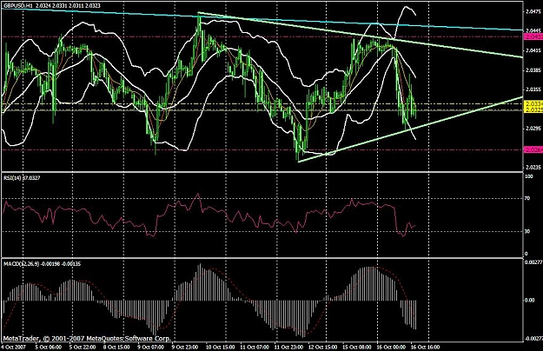Screen dimensions: 543x351
Task: Click the 2.0385 price axis label
Action: [533, 70]
